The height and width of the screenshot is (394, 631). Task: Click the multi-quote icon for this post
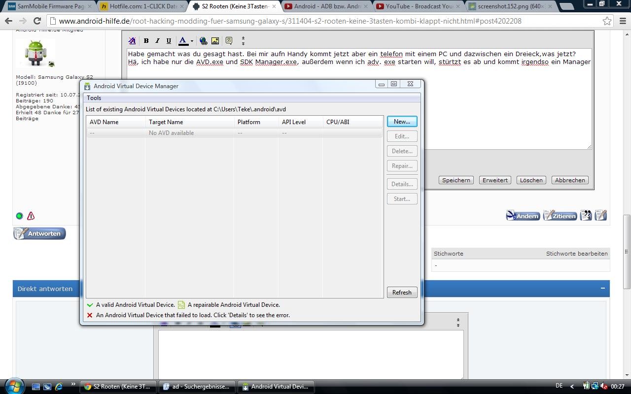tap(586, 215)
